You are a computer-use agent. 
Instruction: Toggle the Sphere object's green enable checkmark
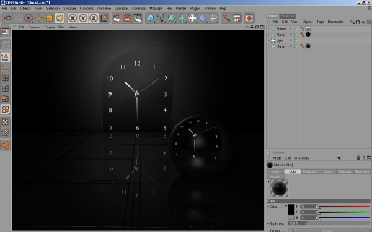click(296, 29)
